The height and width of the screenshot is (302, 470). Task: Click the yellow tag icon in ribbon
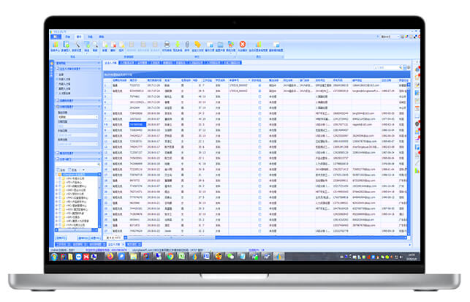pyautogui.click(x=197, y=44)
